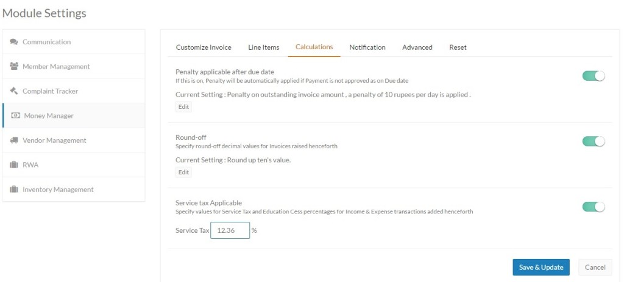The height and width of the screenshot is (282, 624).
Task: Open the Customize Invoice tab
Action: click(204, 47)
